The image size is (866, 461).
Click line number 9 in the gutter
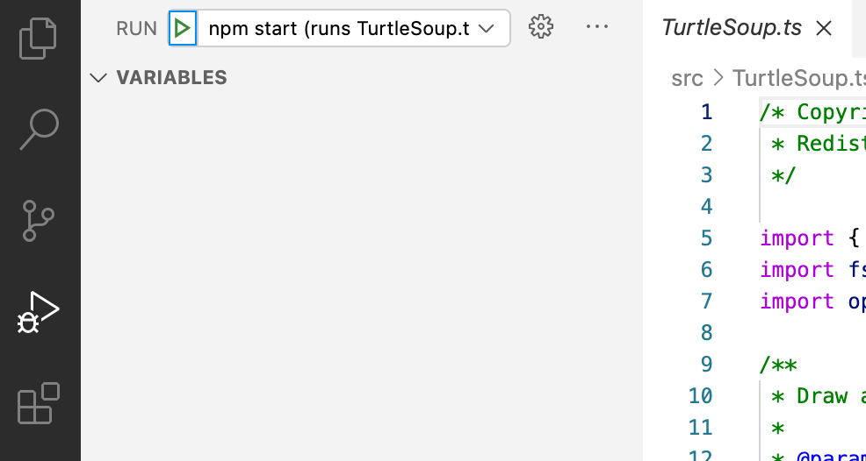706,365
